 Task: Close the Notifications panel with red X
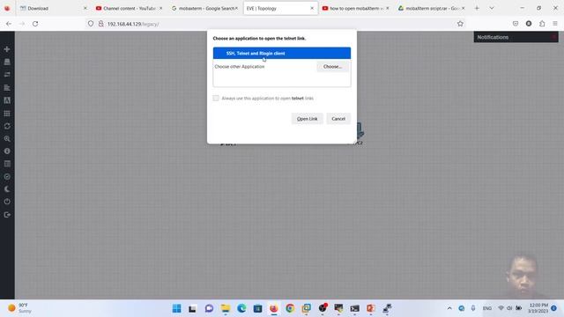pos(554,37)
